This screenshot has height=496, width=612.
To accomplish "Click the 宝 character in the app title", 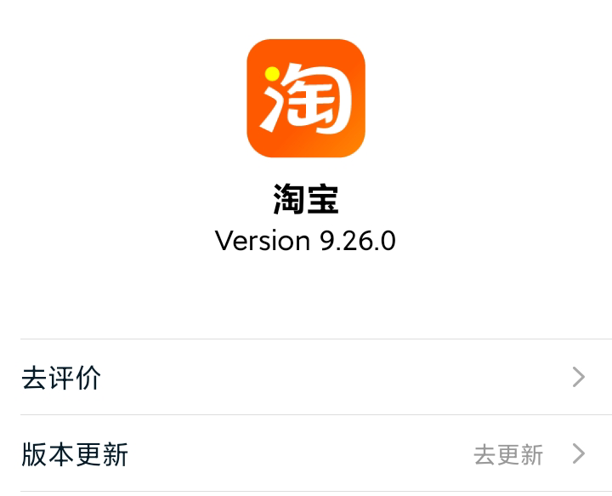I will (x=323, y=199).
